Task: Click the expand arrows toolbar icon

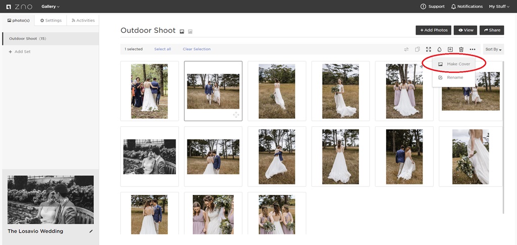Action: click(x=428, y=50)
